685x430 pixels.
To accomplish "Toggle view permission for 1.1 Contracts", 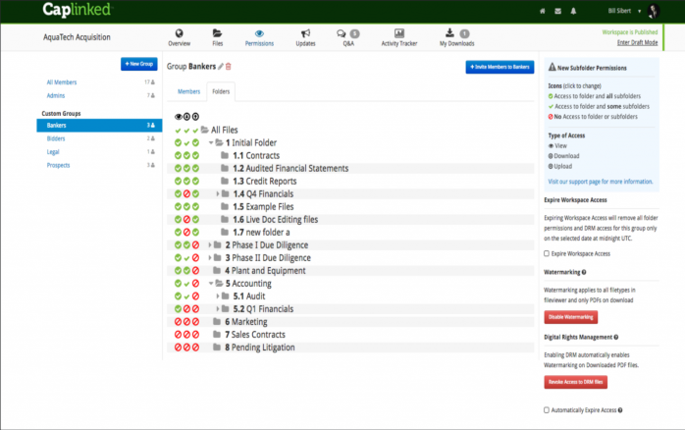I will [x=179, y=155].
